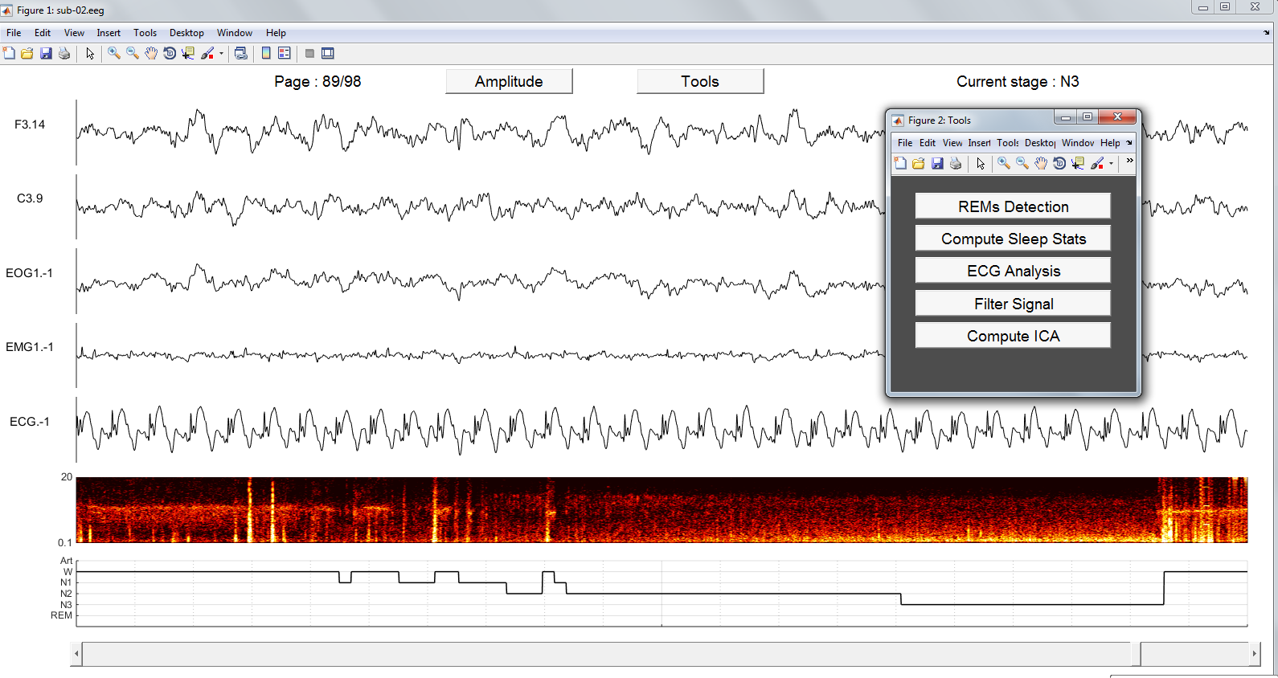Expand toolbar overflow chevron in Figure 2 Tools
The image size is (1278, 678).
[x=1129, y=161]
